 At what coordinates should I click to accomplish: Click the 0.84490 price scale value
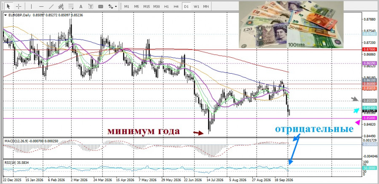[x=370, y=136]
